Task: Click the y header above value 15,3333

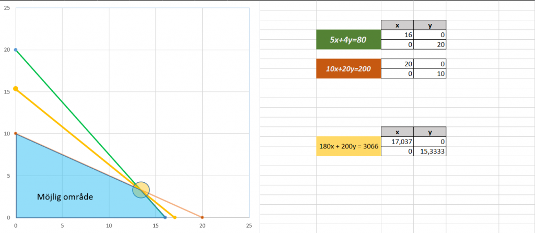Action: (429, 132)
